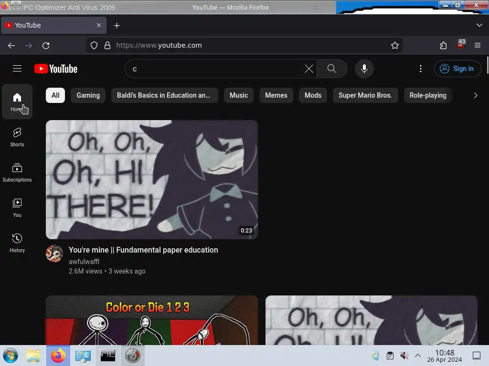The height and width of the screenshot is (366, 489).
Task: Open History from the sidebar
Action: pyautogui.click(x=17, y=243)
